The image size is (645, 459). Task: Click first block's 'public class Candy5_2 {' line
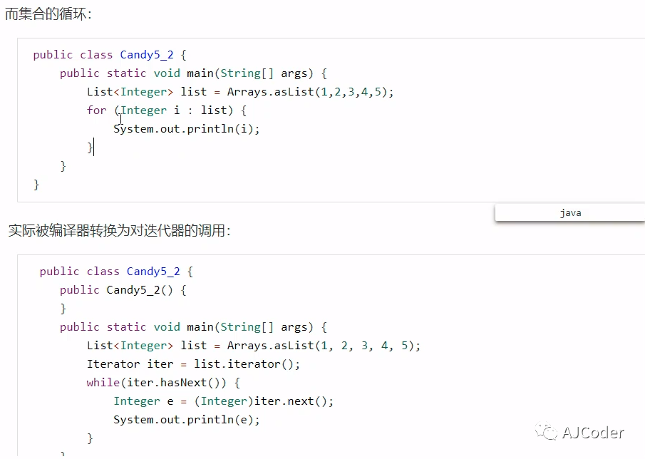pos(110,55)
